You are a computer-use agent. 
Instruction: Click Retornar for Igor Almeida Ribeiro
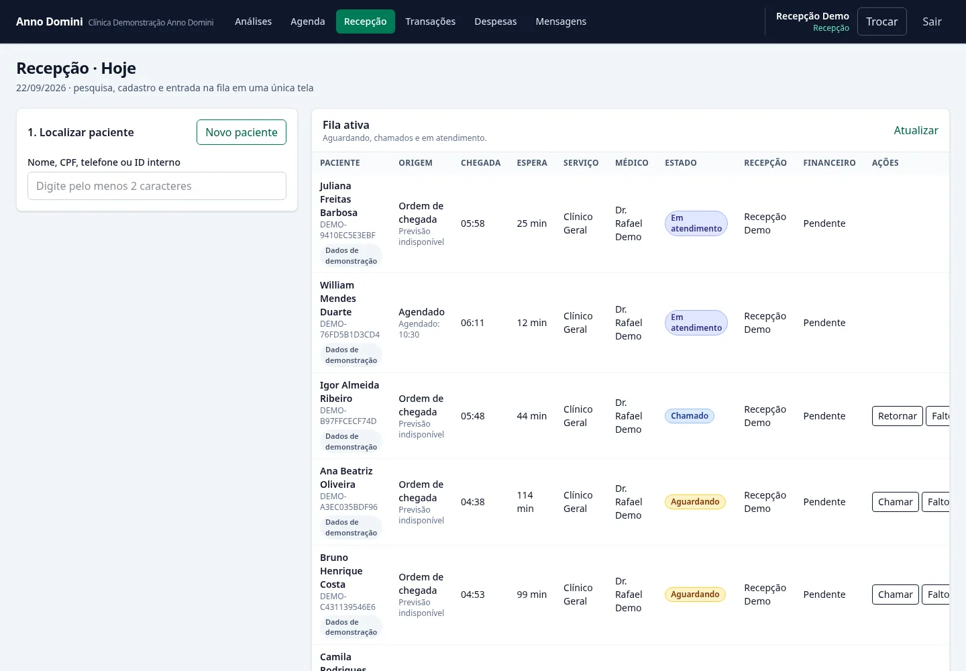point(898,416)
